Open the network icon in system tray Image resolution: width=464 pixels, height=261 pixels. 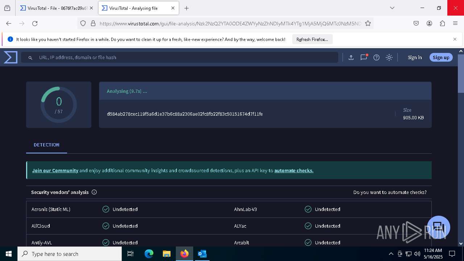click(x=409, y=254)
